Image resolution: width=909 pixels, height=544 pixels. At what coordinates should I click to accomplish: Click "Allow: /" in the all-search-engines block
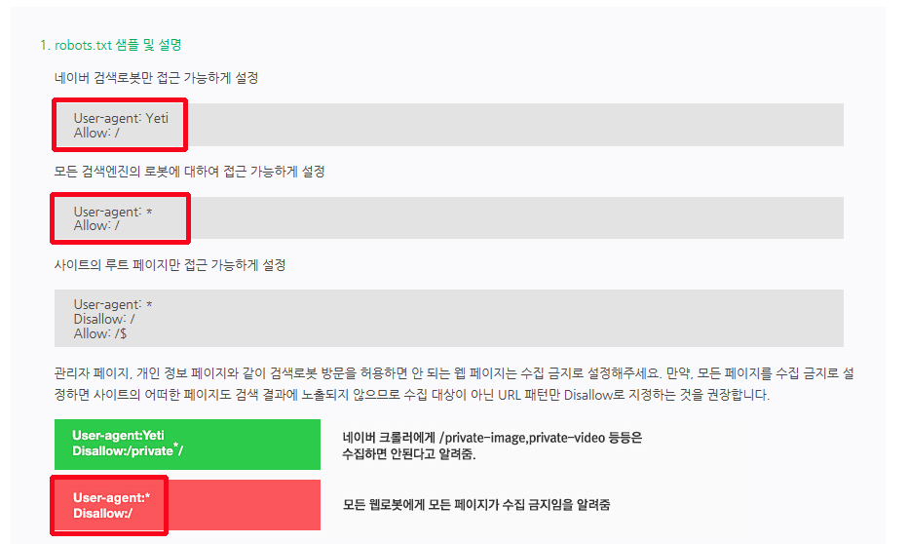point(96,225)
